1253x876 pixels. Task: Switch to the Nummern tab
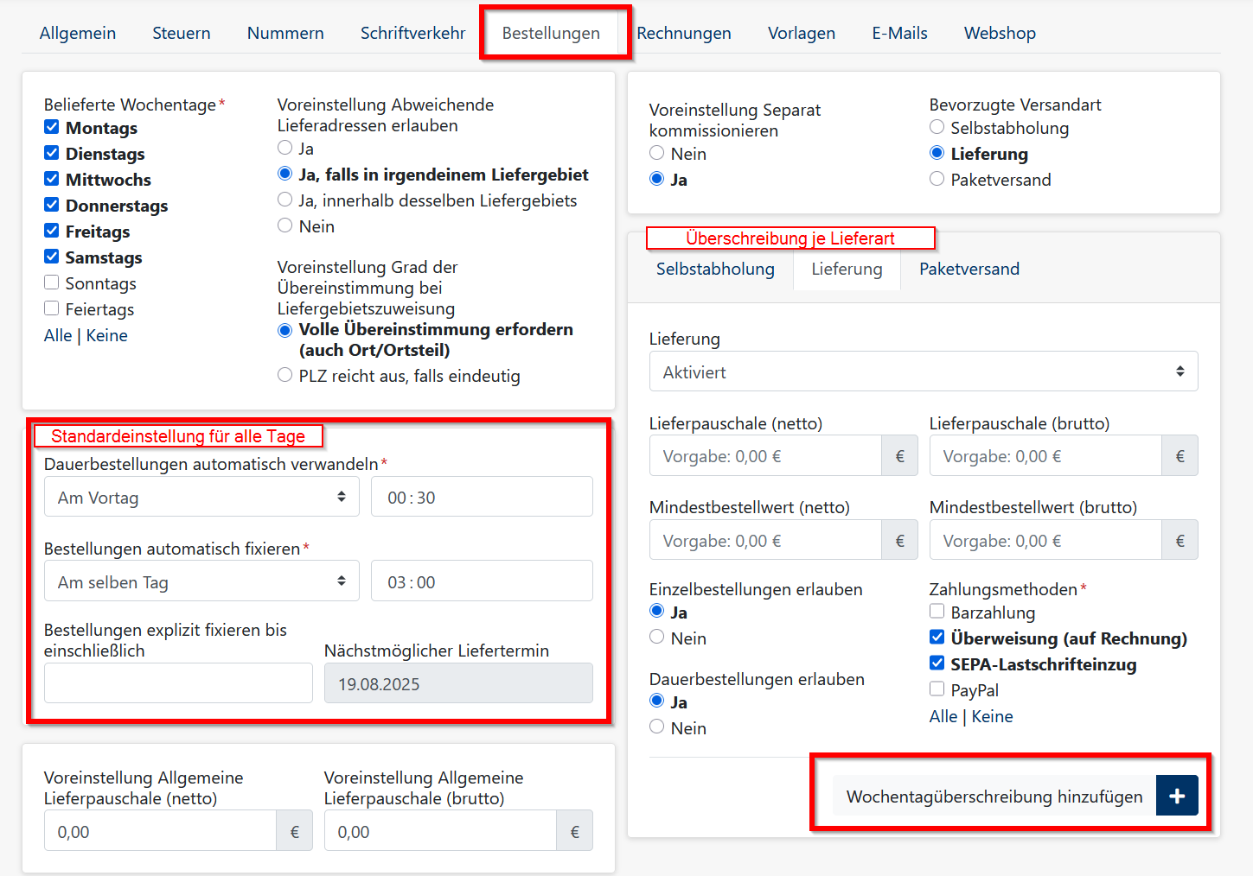coord(285,33)
